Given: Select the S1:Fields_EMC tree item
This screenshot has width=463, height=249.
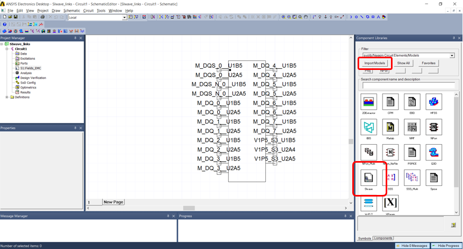Looking at the screenshot, I should tap(28, 68).
